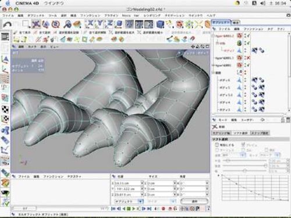Screen dimensions: 291x218
Task: Click the blue cube primitive icon
Action: (160, 24)
